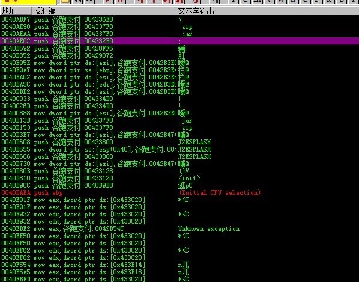Select row at address 0040B852

coord(179,55)
